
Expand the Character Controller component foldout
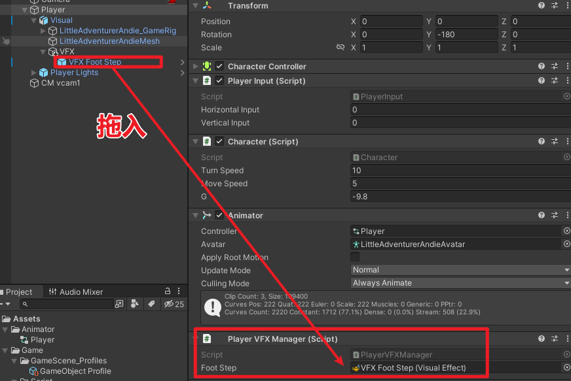click(195, 67)
